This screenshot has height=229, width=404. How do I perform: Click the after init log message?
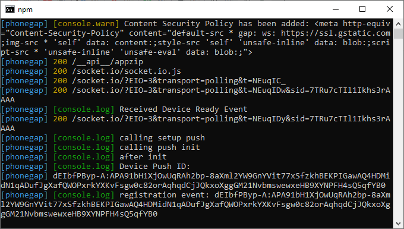[143, 157]
